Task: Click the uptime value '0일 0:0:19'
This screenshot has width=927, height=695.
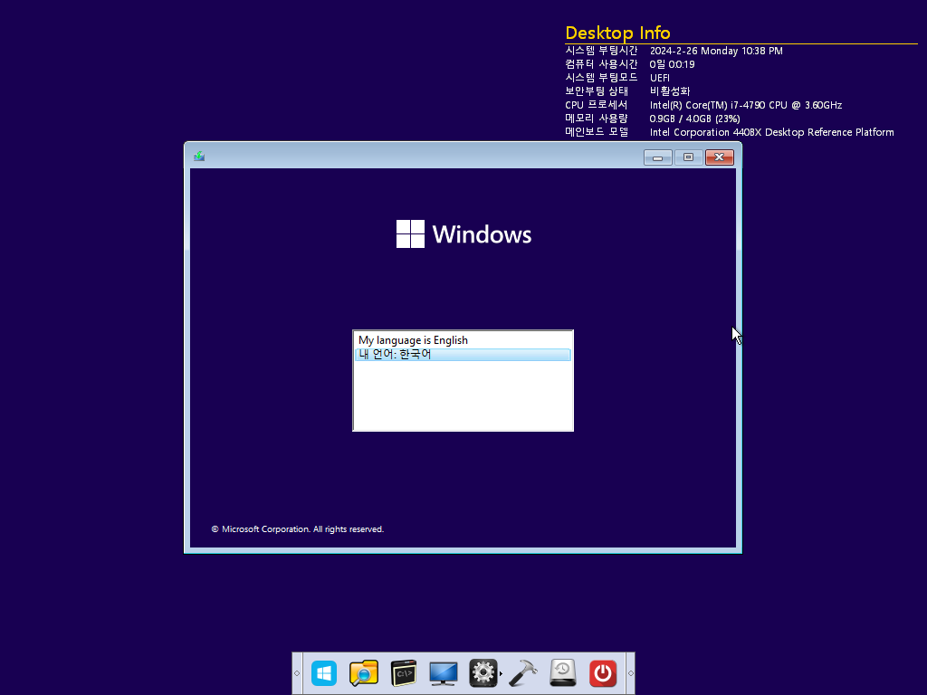Action: [x=673, y=64]
